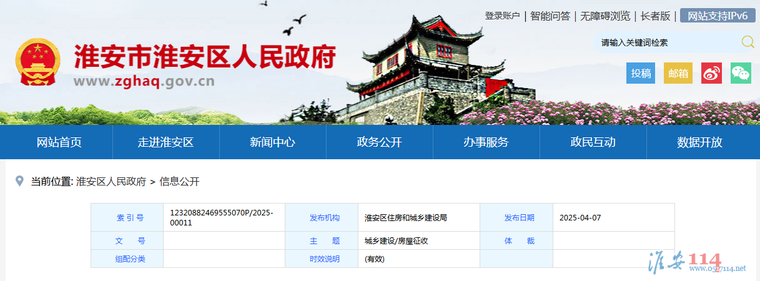
Task: Open the 智能问答 link
Action: (550, 16)
